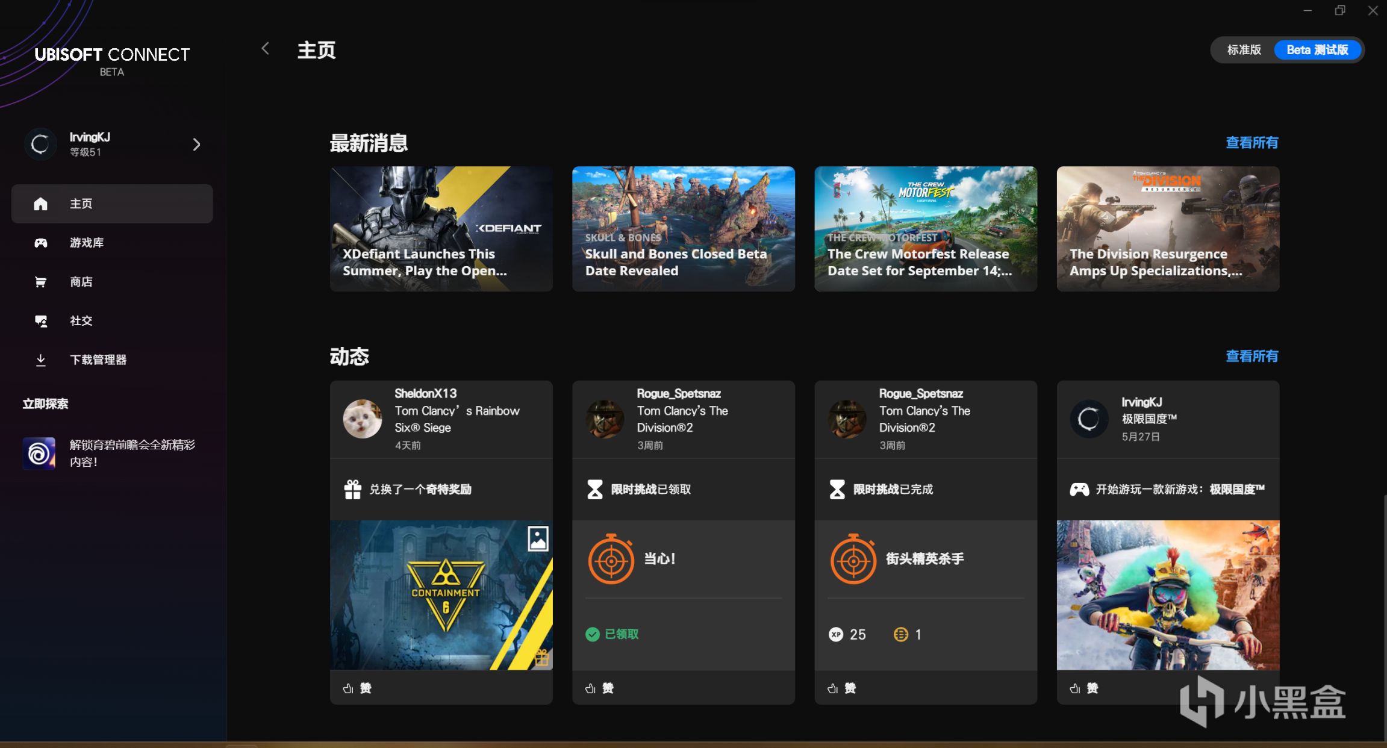1387x748 pixels.
Task: Click 查看所有 link beside 动态
Action: [1251, 357]
